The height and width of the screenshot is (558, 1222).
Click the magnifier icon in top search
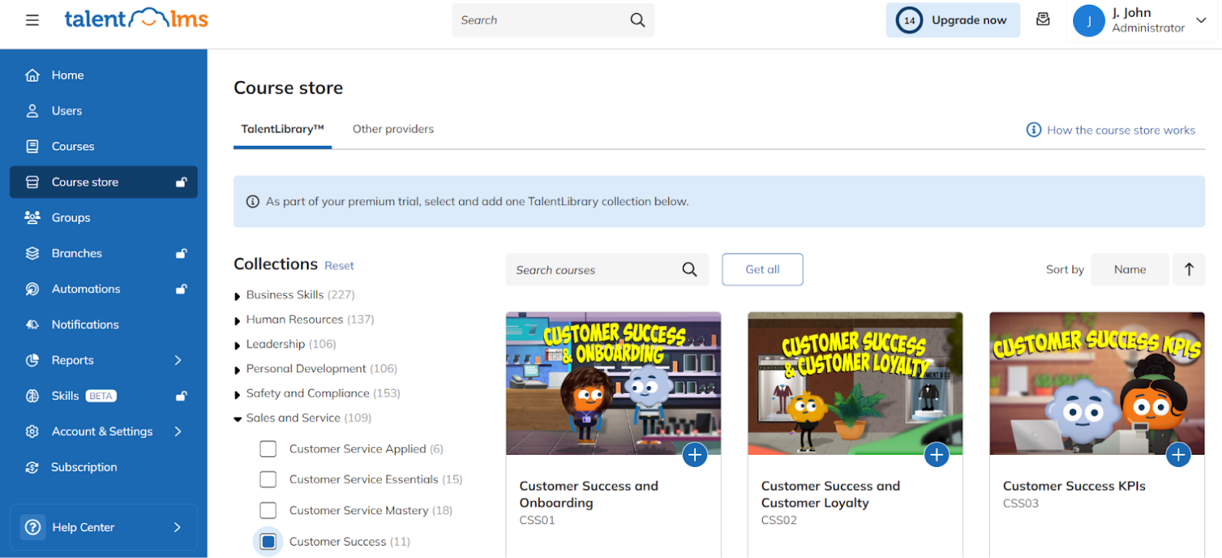637,20
